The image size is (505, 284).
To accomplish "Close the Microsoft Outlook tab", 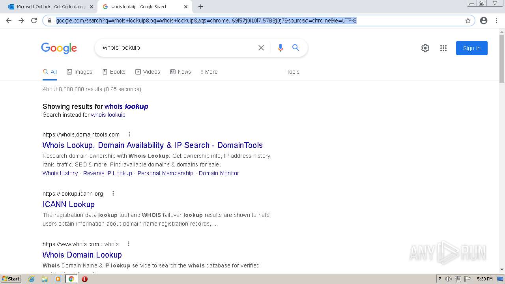I will click(x=92, y=7).
